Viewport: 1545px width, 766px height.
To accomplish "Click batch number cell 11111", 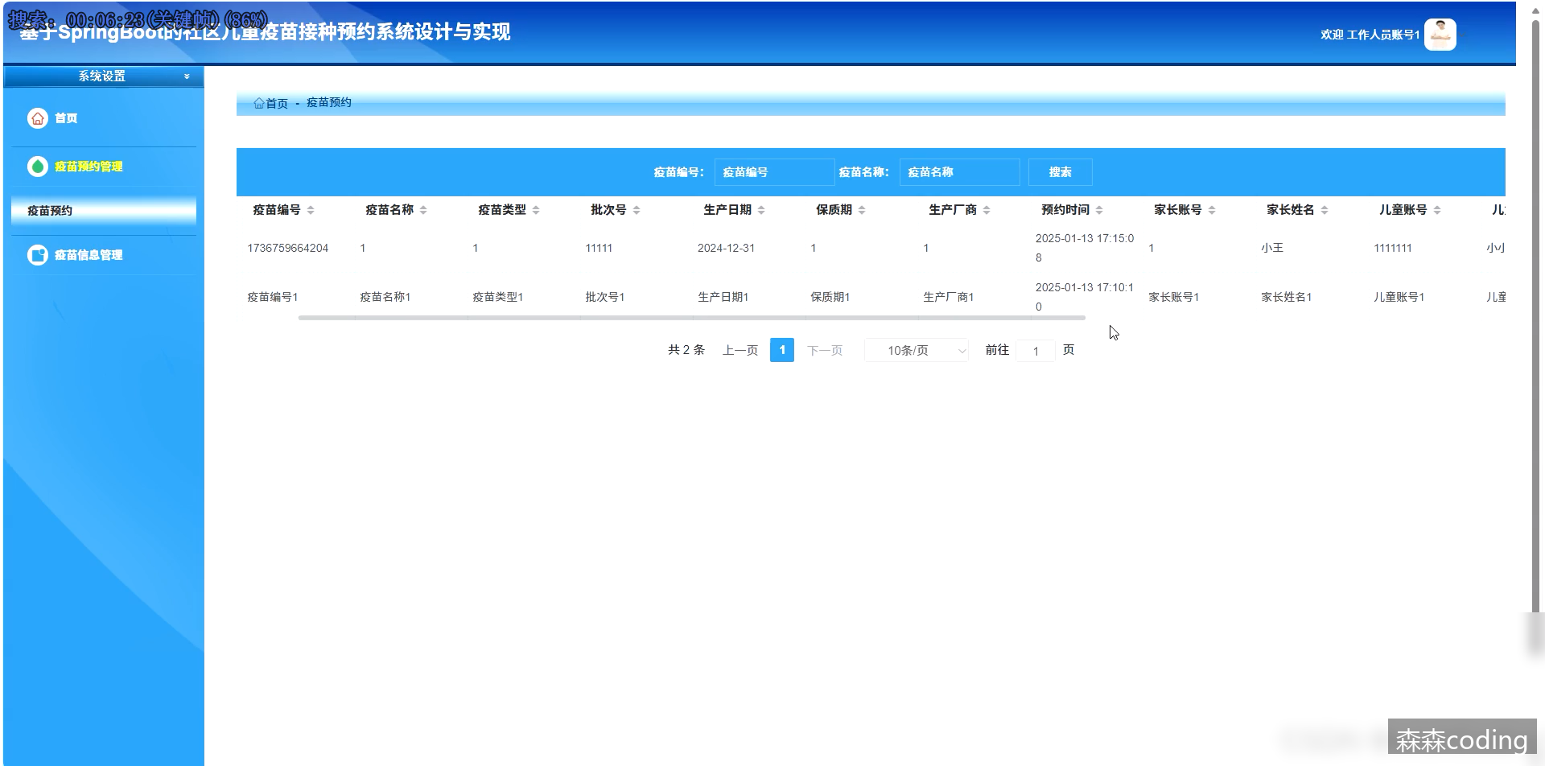I will coord(599,248).
